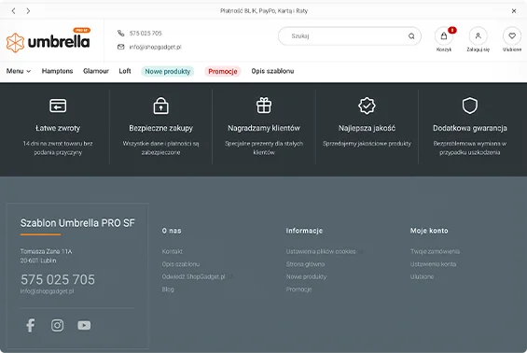The height and width of the screenshot is (353, 527).
Task: Open the Instagram icon in footer
Action: (x=57, y=325)
